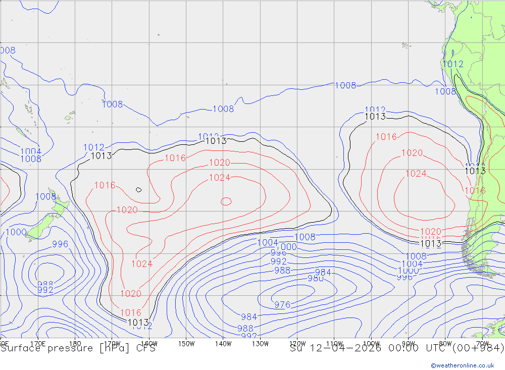Viewport: 505px width, 370px height.
Task: Select the 'Surface pressure [hPa] CFS' caption
Action: (x=78, y=348)
